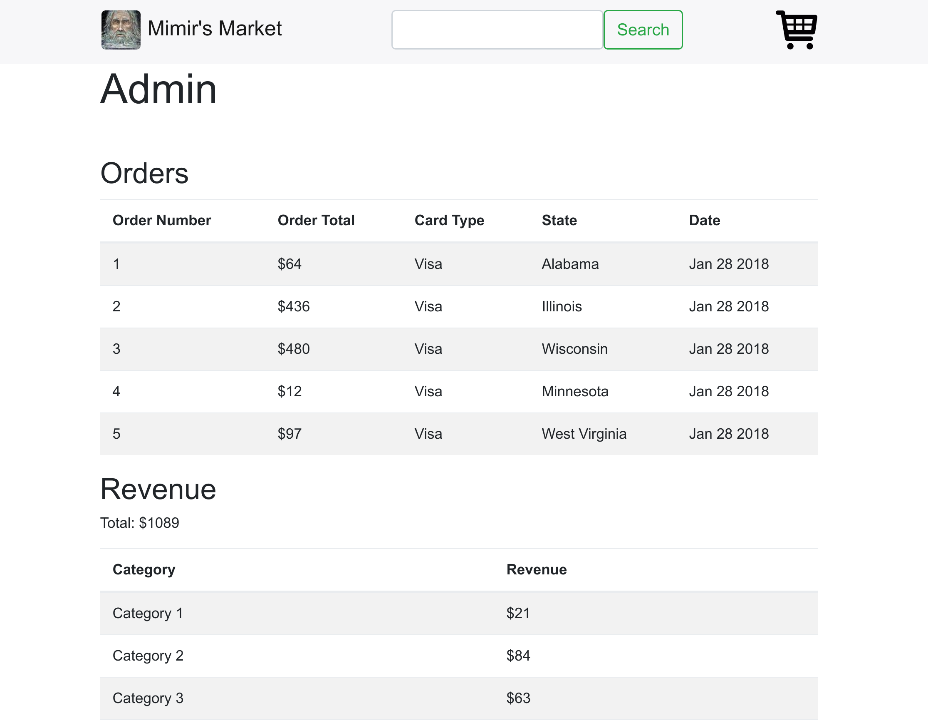The width and height of the screenshot is (928, 723).
Task: Click the Order Total column header
Action: pos(316,220)
